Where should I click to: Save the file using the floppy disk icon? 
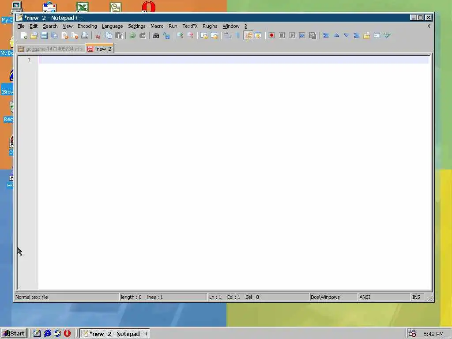point(44,35)
